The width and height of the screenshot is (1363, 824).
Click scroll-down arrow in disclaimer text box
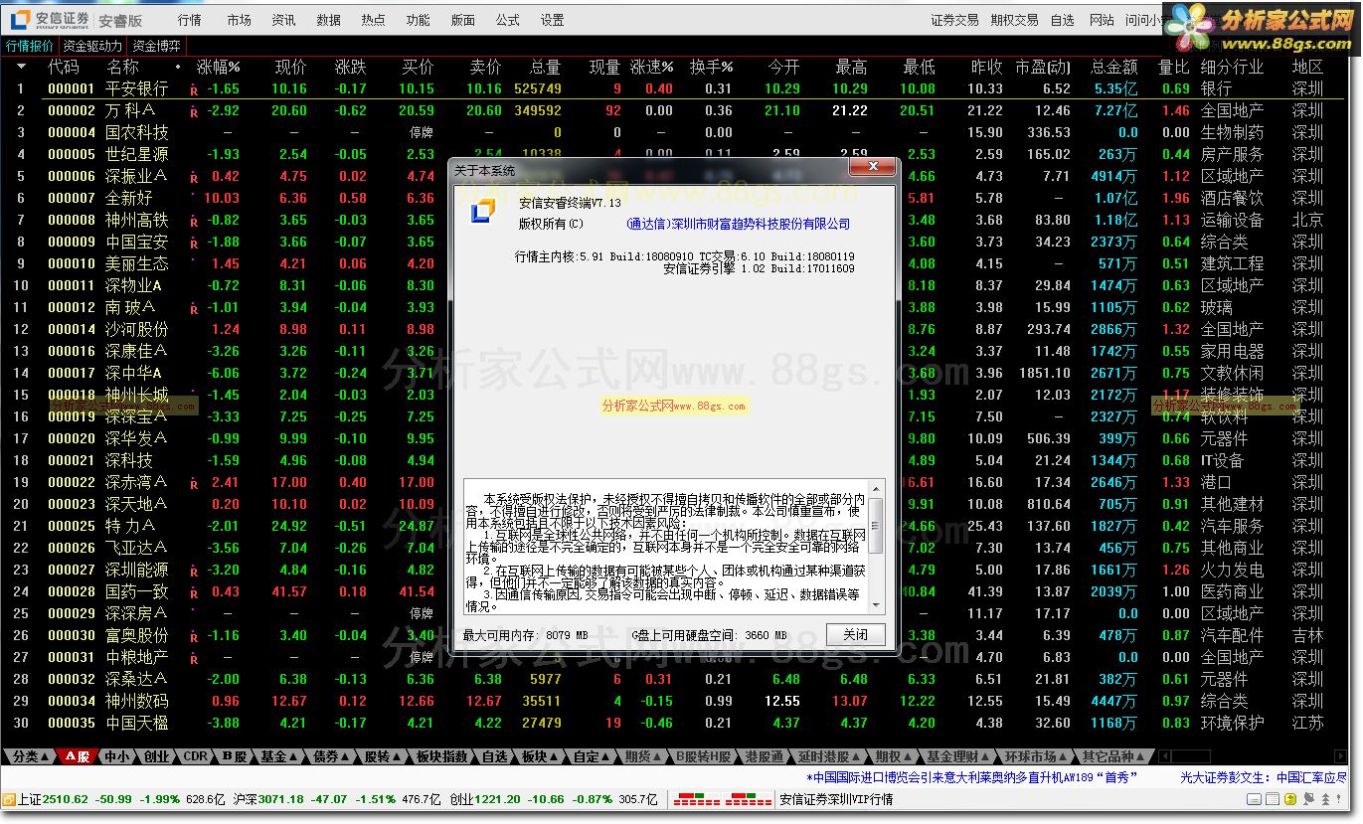point(876,604)
